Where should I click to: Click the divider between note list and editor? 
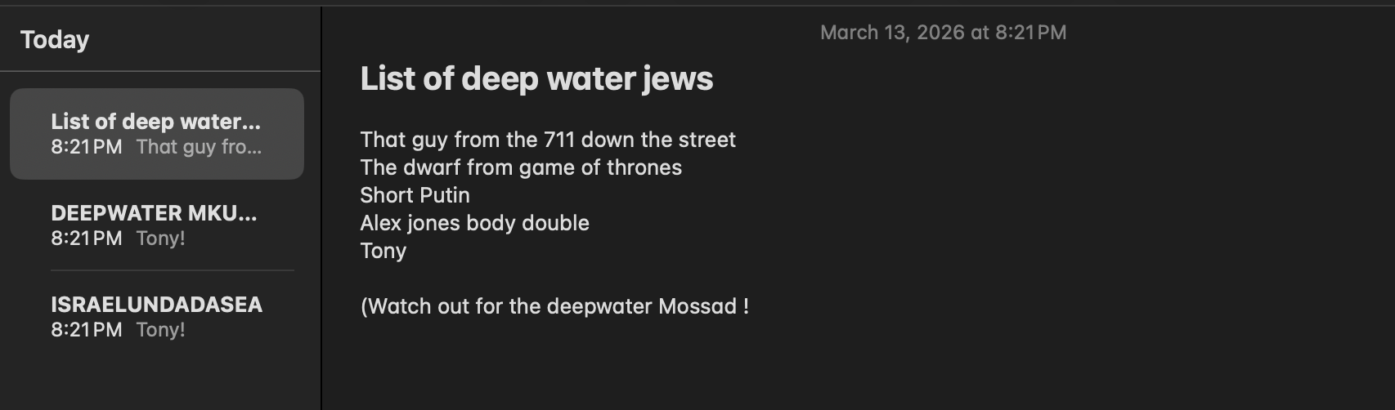(321, 204)
